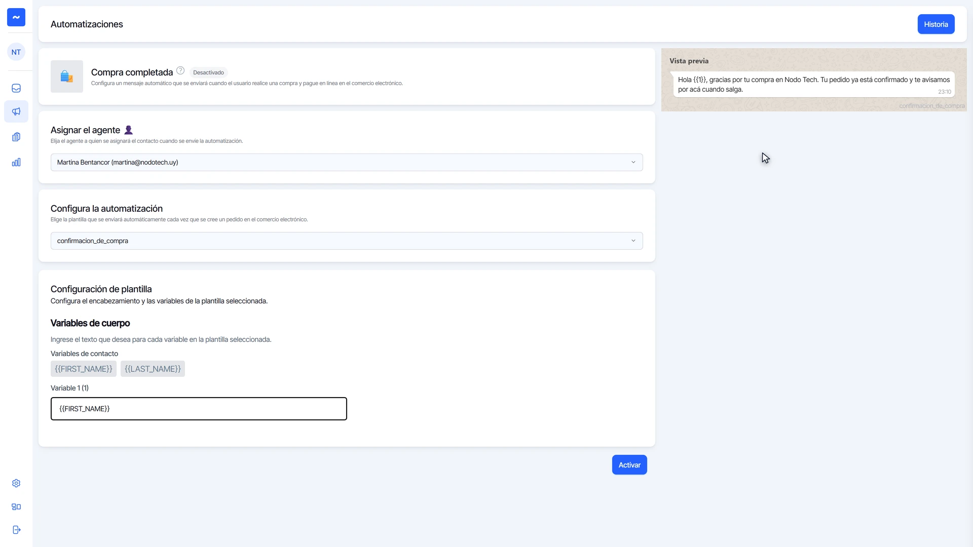Open the inbox icon in sidebar
Viewport: 973px width, 547px height.
16,88
